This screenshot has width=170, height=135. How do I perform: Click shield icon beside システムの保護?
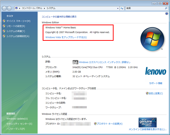point(4,31)
